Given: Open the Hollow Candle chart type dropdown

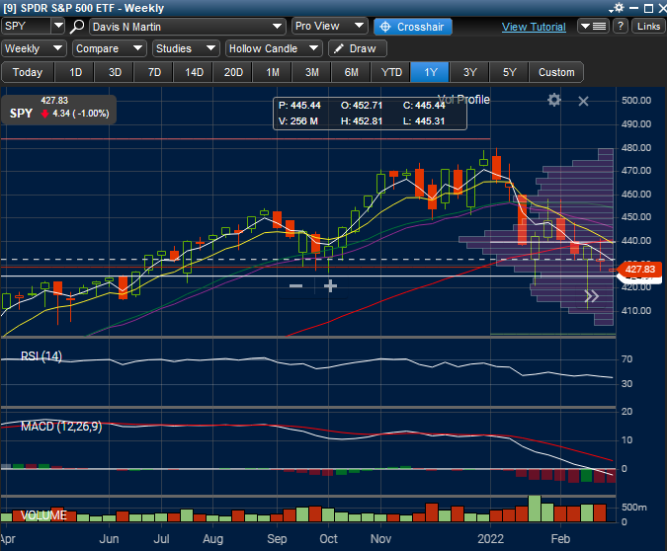Looking at the screenshot, I should pos(274,48).
